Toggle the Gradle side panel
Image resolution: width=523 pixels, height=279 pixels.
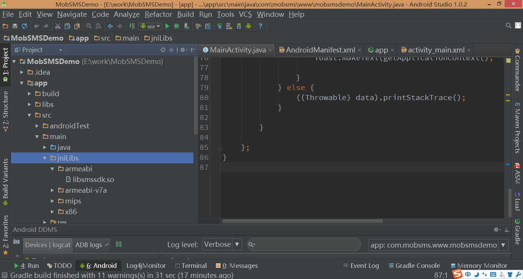(x=517, y=231)
